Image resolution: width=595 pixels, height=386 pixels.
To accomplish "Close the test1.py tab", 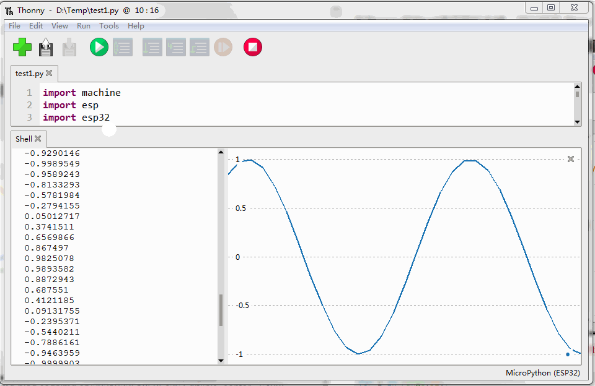I will coord(49,73).
